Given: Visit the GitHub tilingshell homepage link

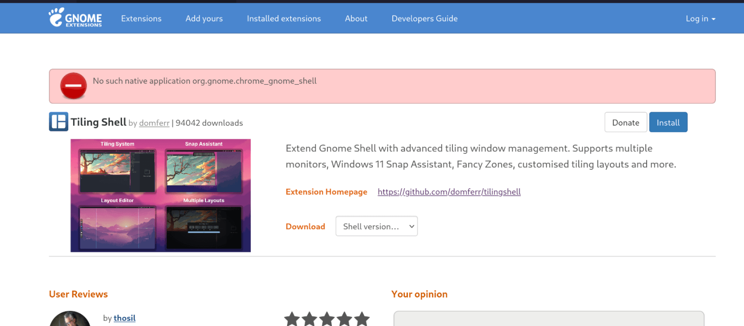Looking at the screenshot, I should [x=449, y=192].
